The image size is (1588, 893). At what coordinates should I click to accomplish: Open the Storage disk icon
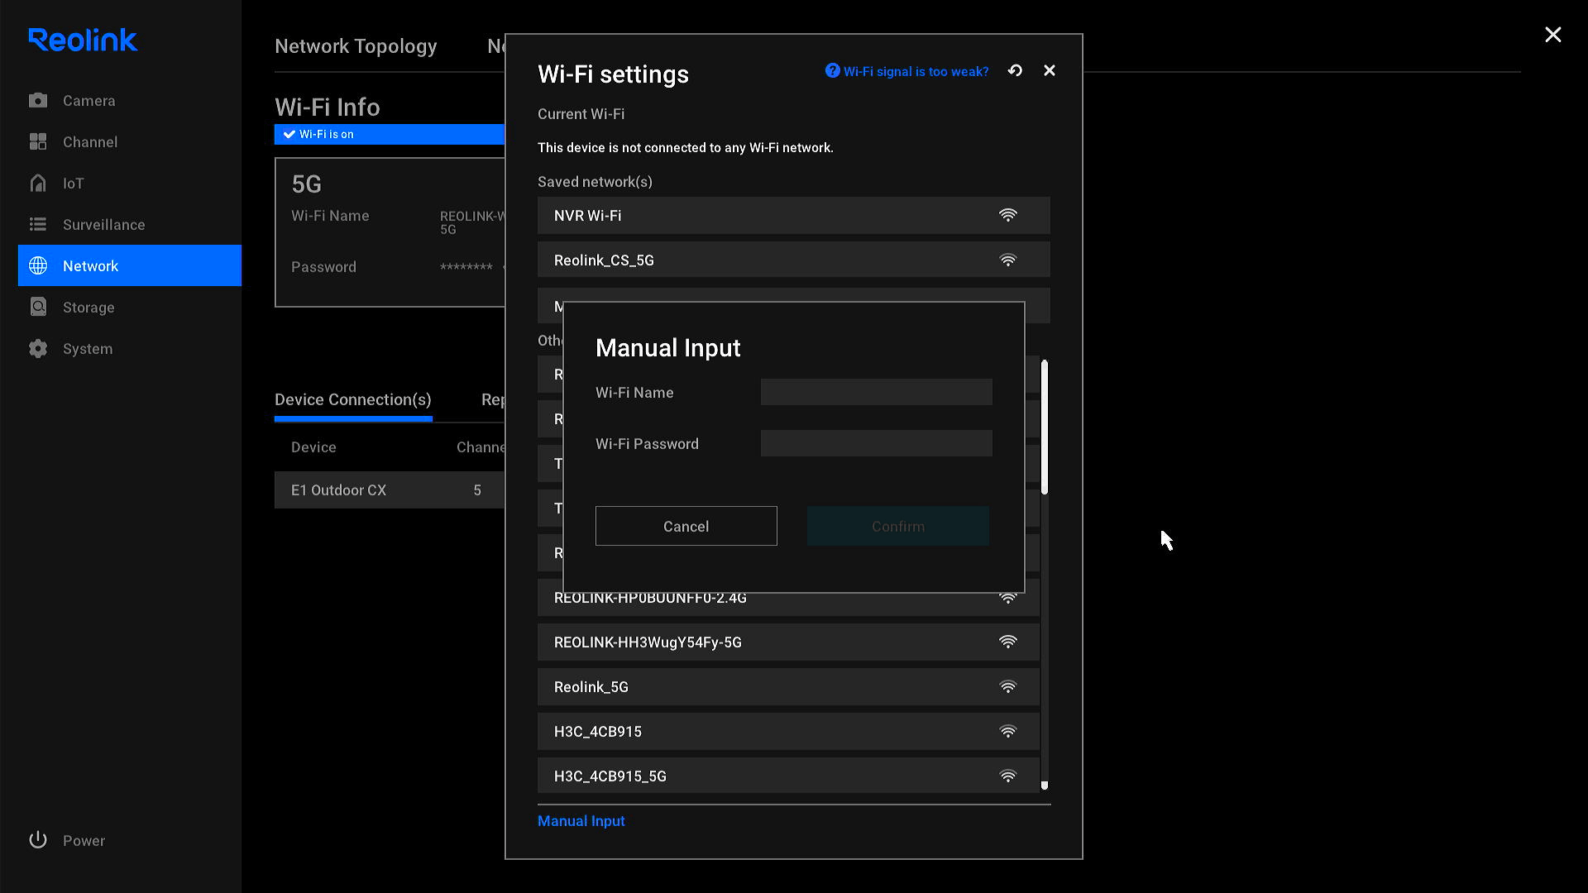point(38,308)
